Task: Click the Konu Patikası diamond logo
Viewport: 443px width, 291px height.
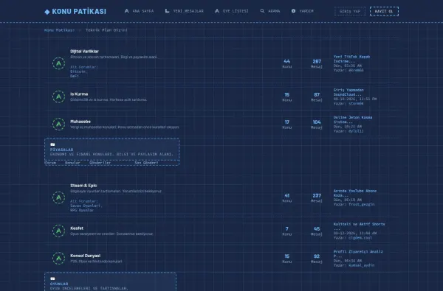Action: pyautogui.click(x=47, y=12)
